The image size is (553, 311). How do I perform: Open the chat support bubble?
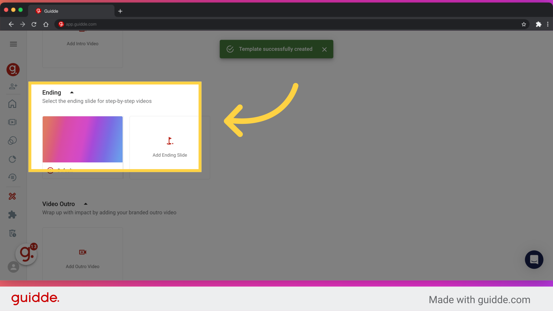point(534,259)
